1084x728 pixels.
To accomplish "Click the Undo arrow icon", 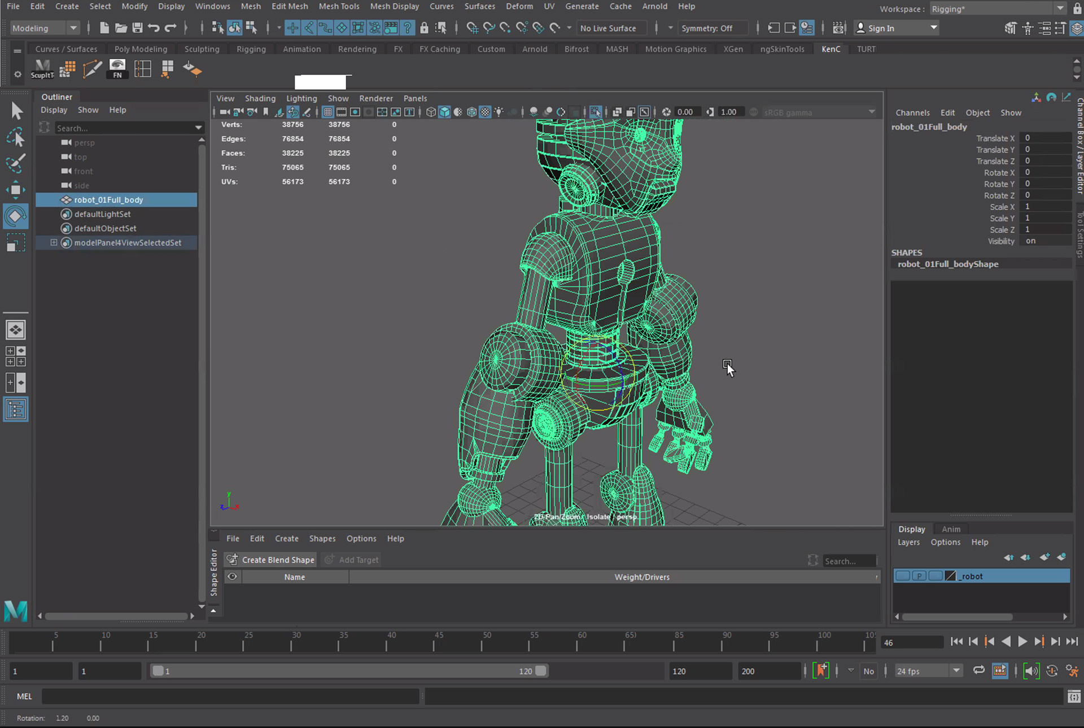I will pos(154,28).
